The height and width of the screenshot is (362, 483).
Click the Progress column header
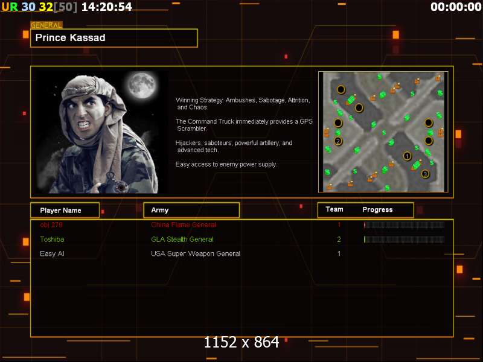377,209
